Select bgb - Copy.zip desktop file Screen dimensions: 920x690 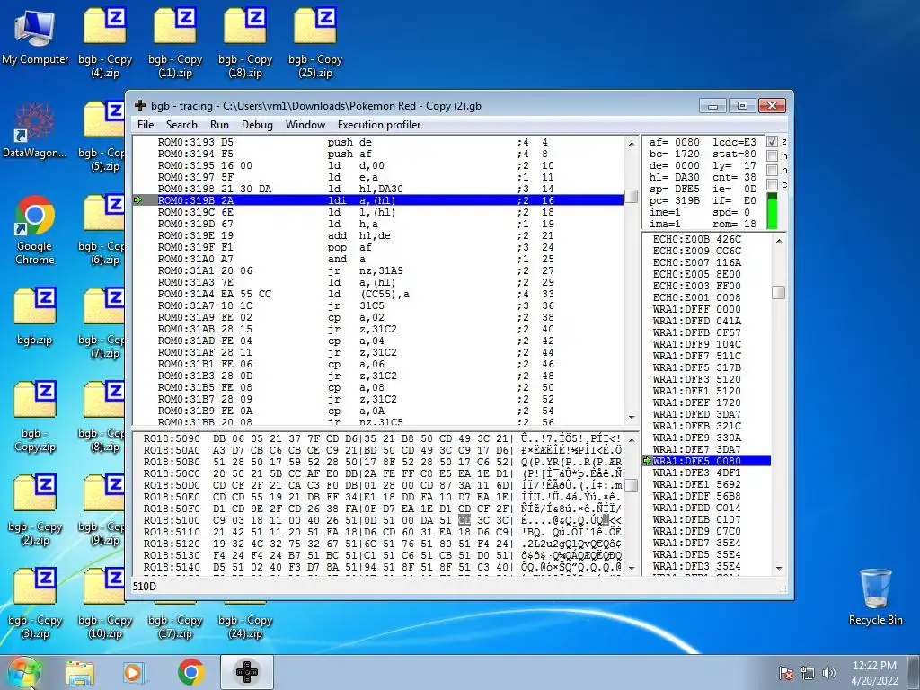35,417
